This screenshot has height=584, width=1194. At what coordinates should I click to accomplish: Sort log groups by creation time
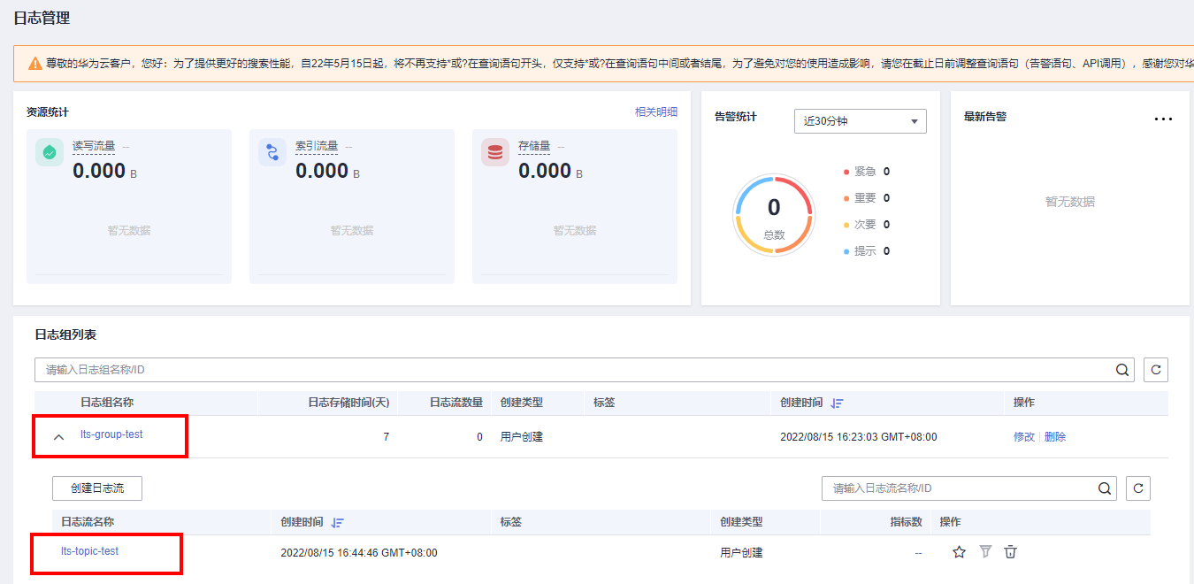[837, 403]
